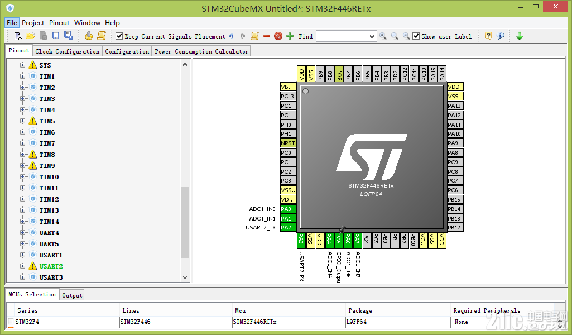Switch to the Configuration tab

click(x=127, y=51)
